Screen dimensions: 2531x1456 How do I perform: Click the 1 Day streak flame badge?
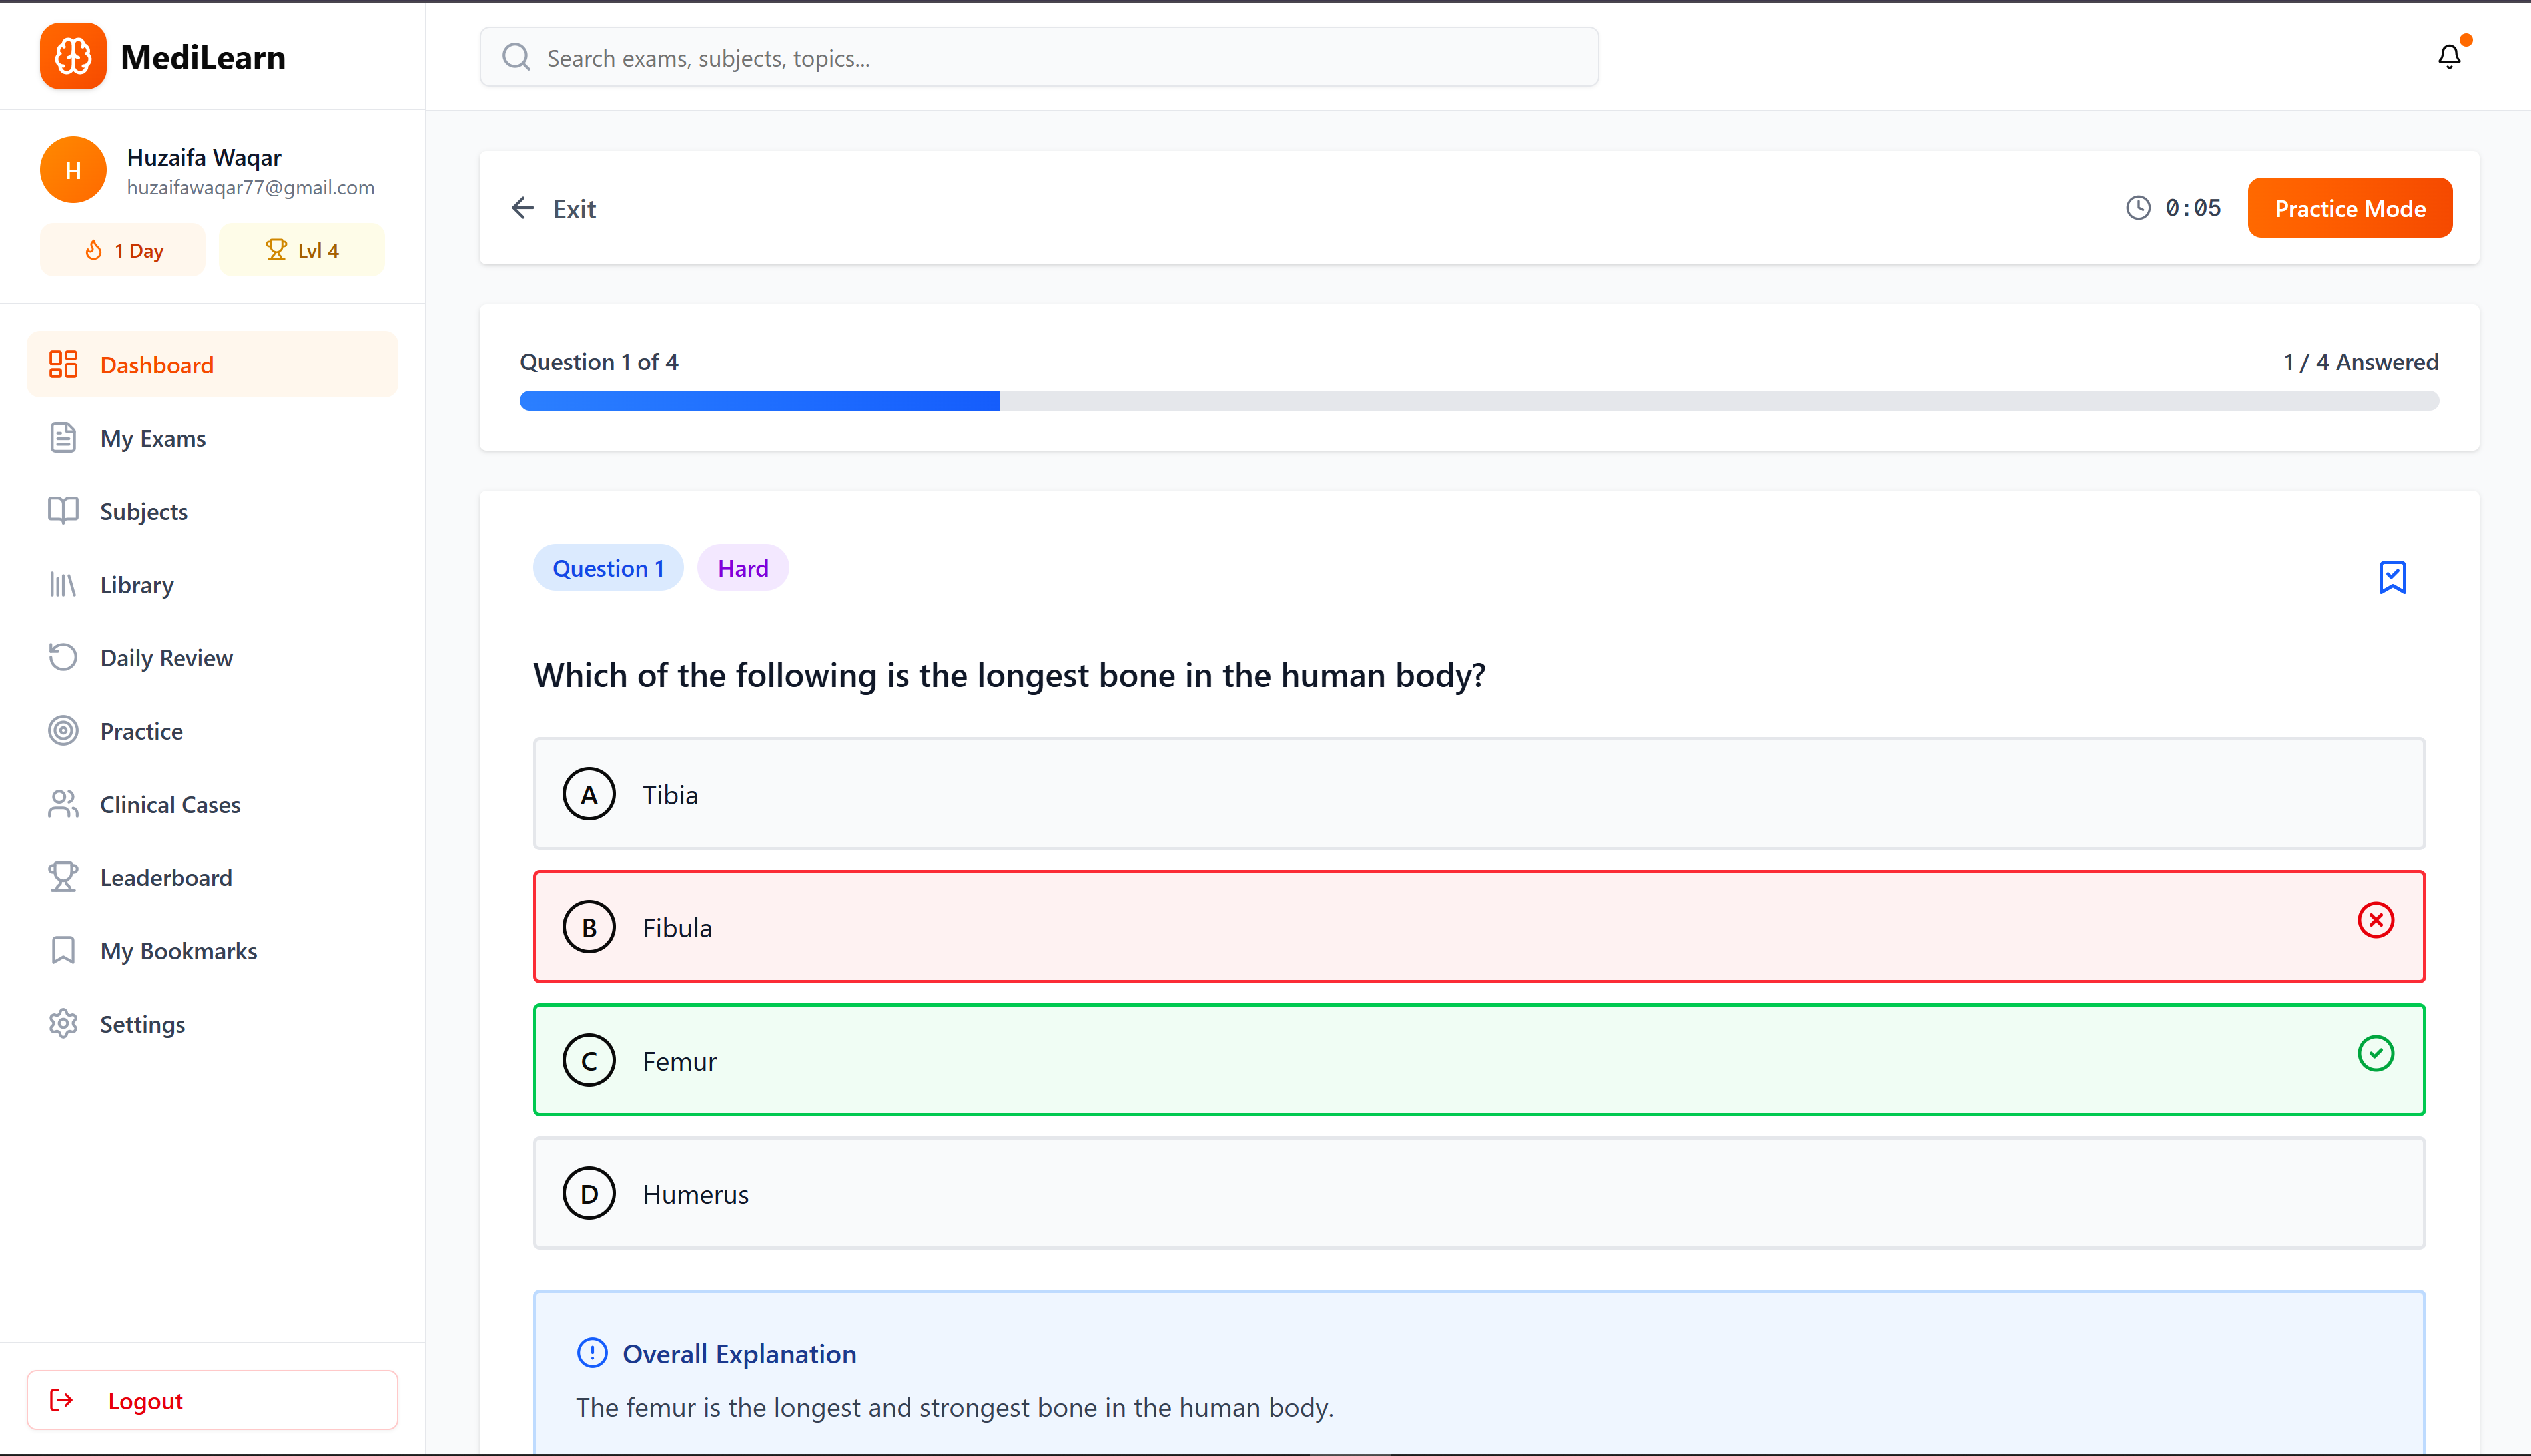click(123, 250)
